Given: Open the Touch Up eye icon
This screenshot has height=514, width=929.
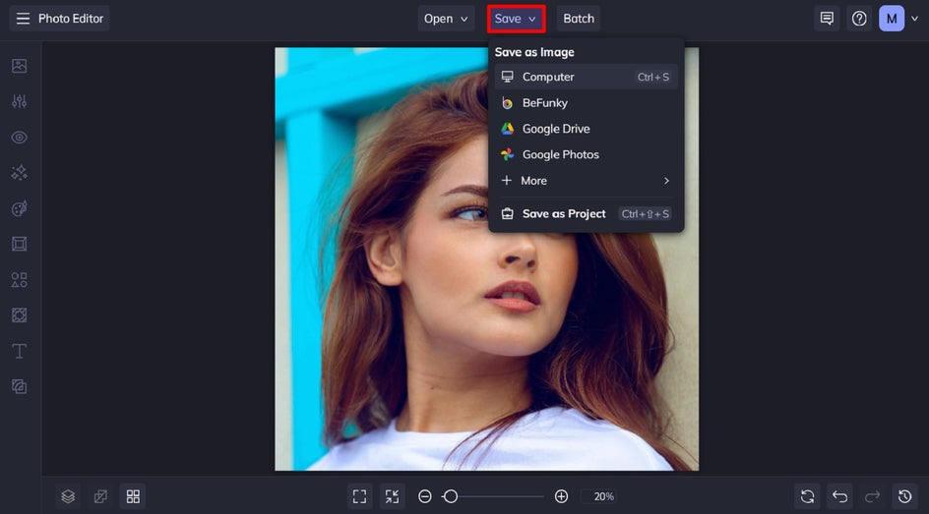Looking at the screenshot, I should click(x=19, y=138).
